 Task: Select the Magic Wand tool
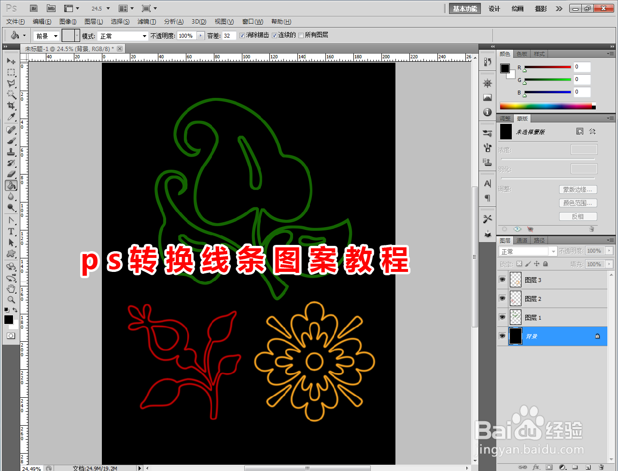click(x=11, y=94)
